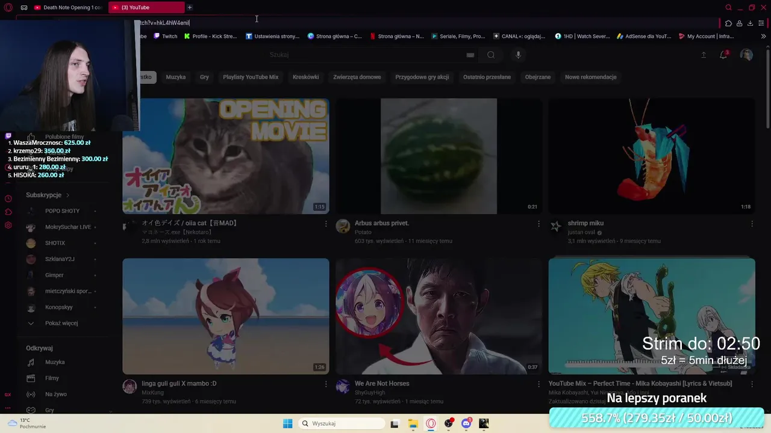
Task: Click the YouTube create/upload icon
Action: [x=704, y=55]
